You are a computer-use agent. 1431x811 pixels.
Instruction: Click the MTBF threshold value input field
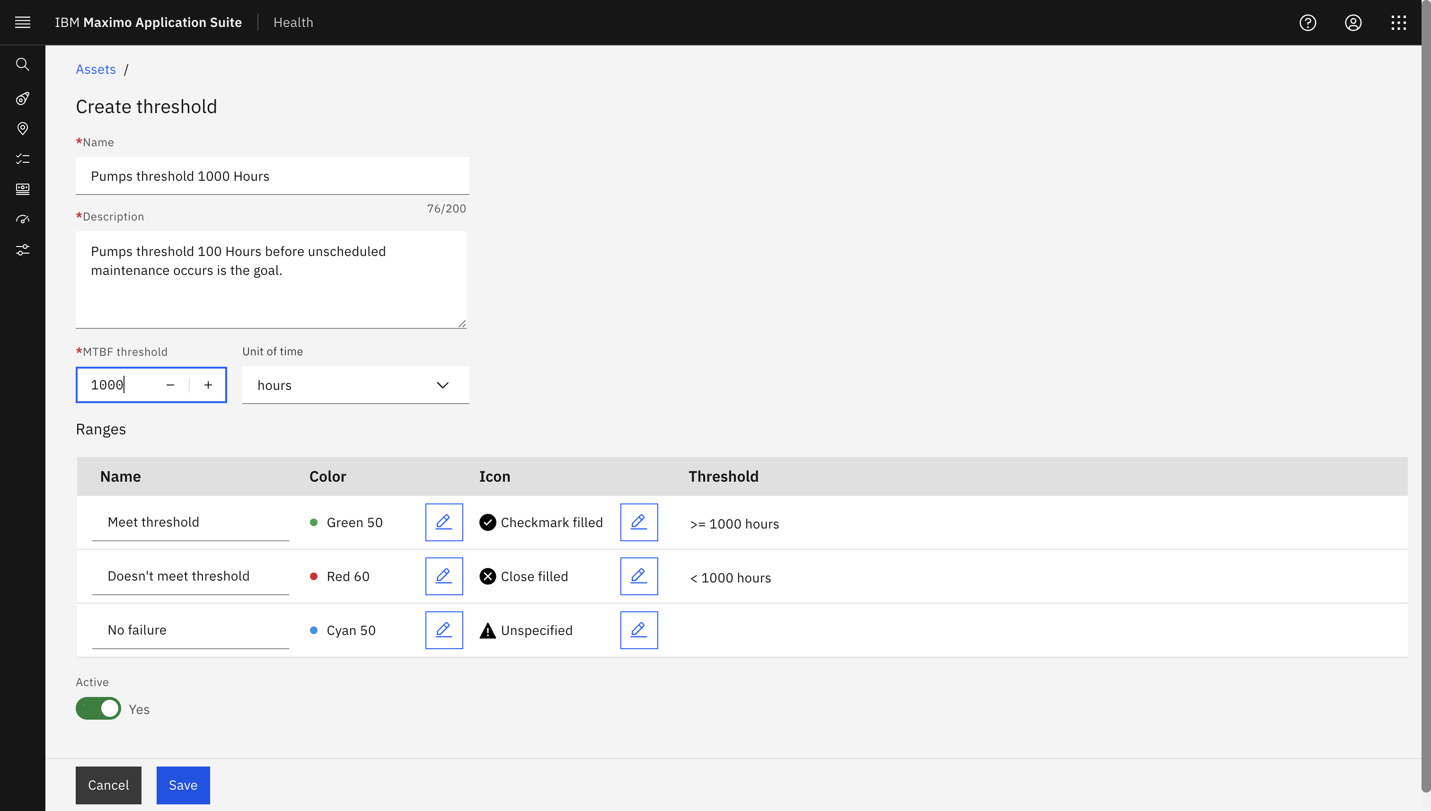[x=107, y=384]
